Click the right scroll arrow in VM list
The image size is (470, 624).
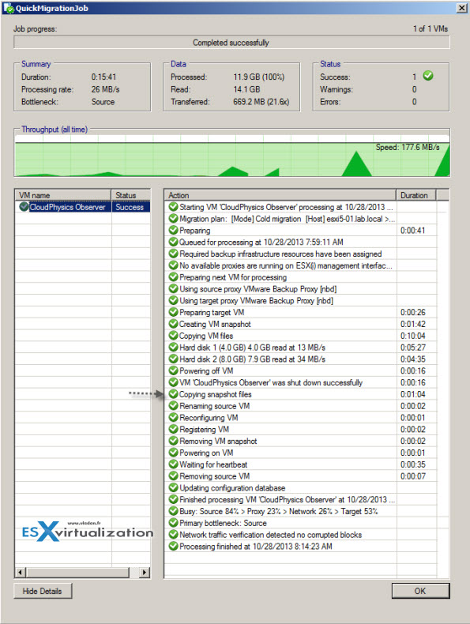coord(145,573)
